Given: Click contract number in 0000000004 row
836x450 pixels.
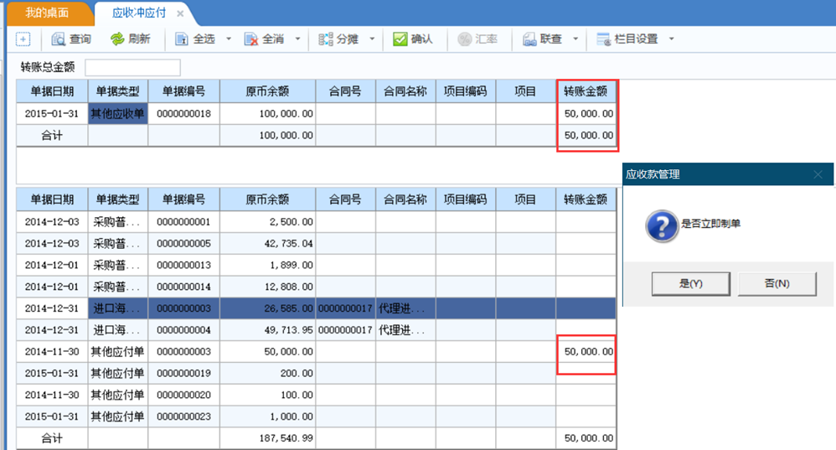Looking at the screenshot, I should (x=345, y=330).
